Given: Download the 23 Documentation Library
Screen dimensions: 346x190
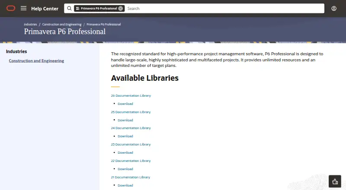Looking at the screenshot, I should (125, 152).
